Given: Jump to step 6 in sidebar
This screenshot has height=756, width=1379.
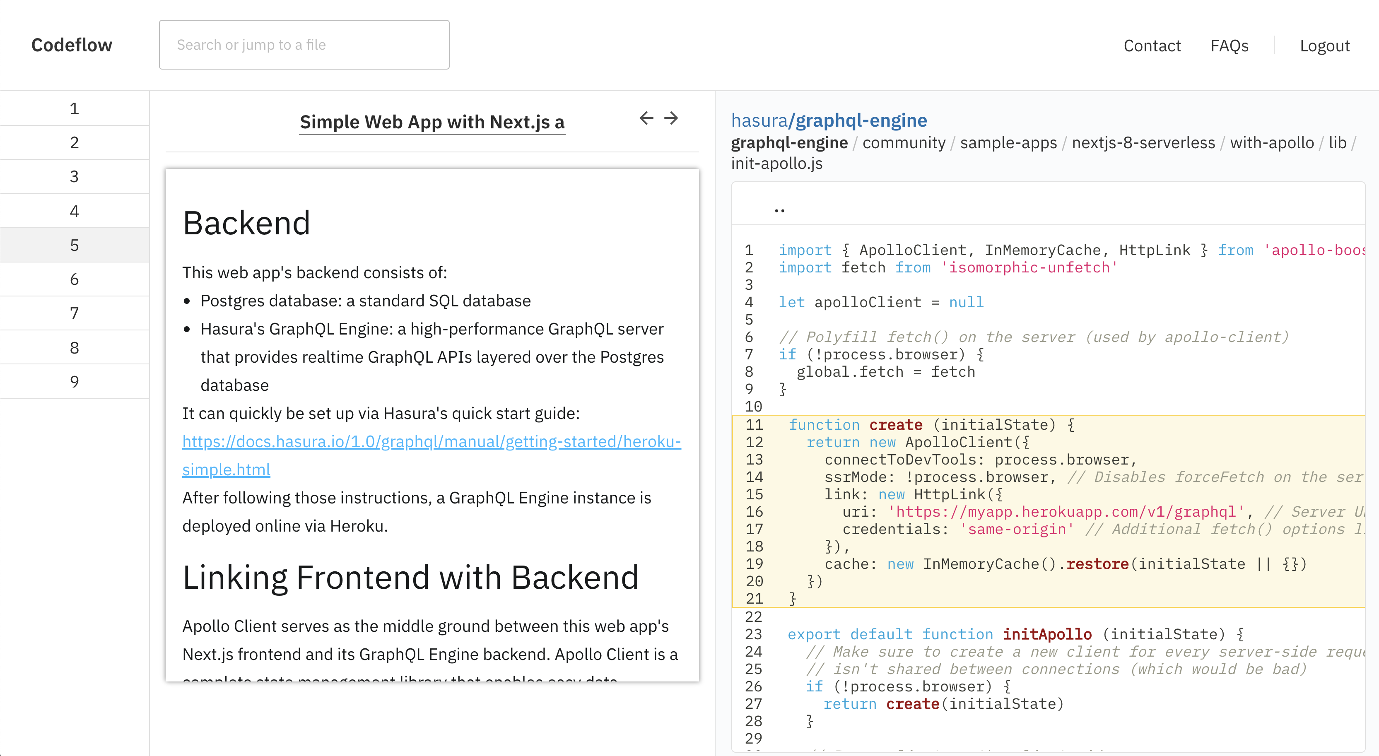Looking at the screenshot, I should click(x=75, y=279).
